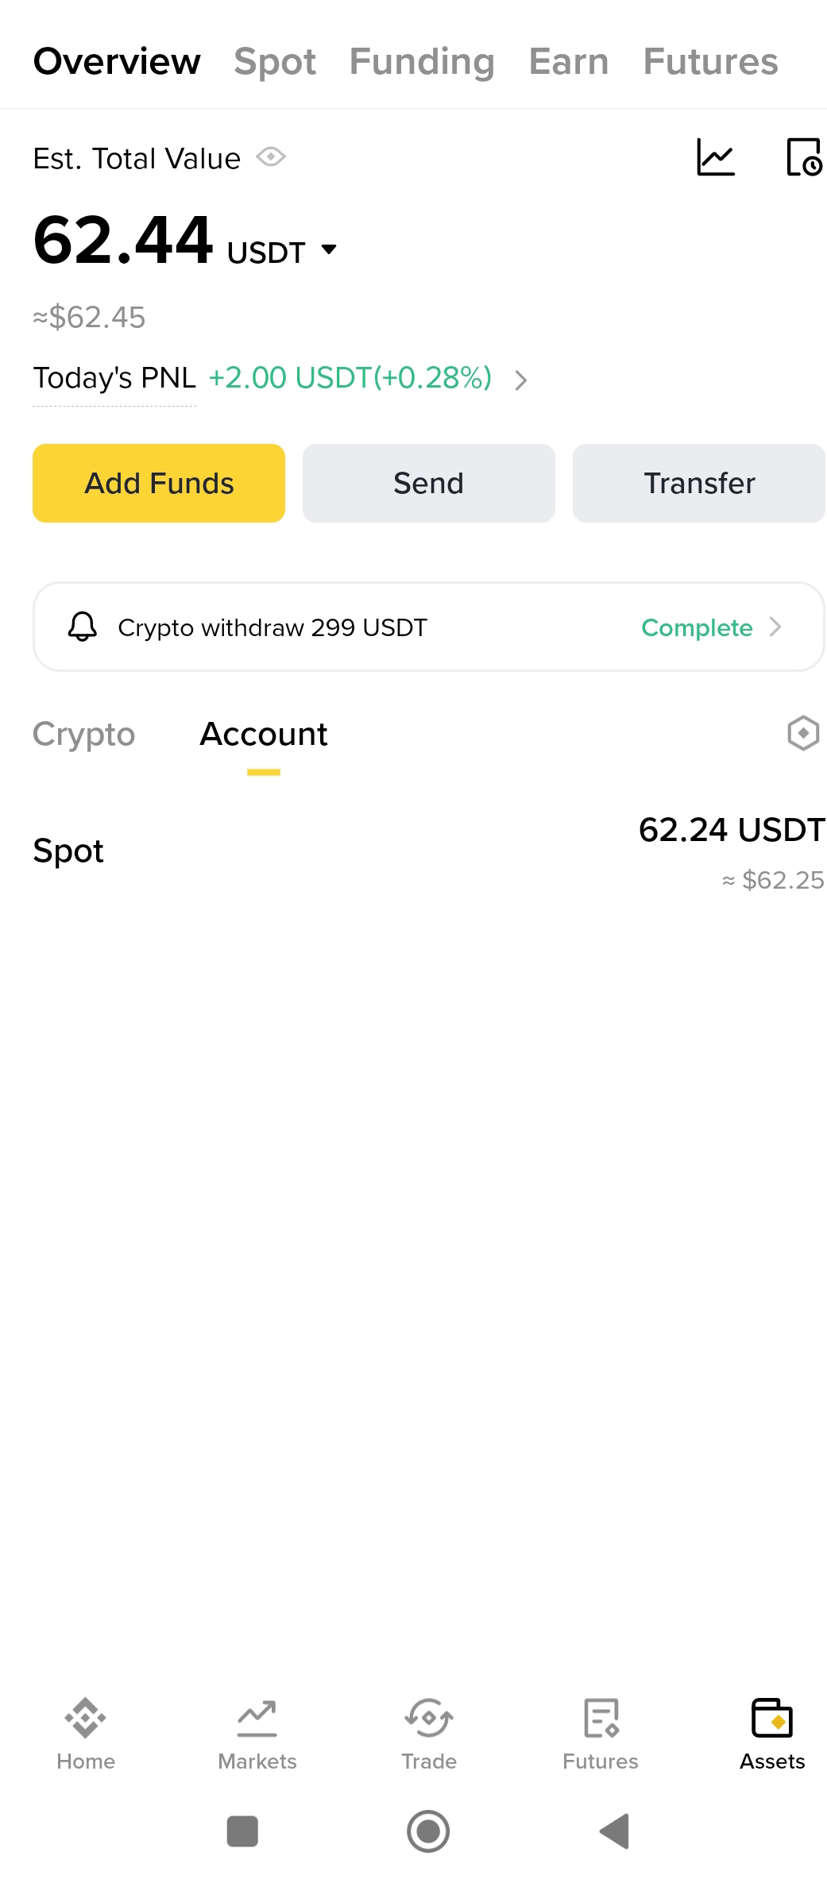Tap the bell notification icon
The height and width of the screenshot is (1883, 827).
point(82,627)
